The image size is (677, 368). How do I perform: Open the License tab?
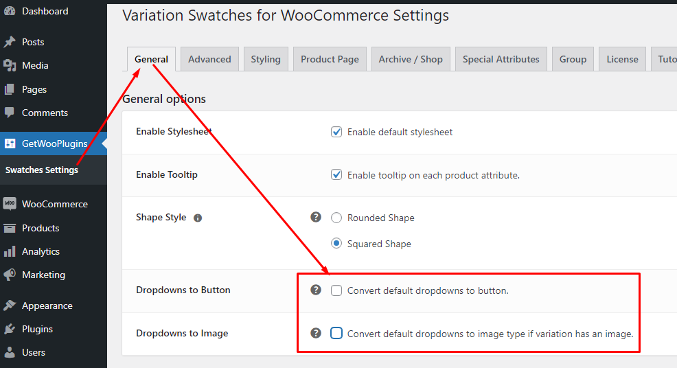click(x=622, y=59)
